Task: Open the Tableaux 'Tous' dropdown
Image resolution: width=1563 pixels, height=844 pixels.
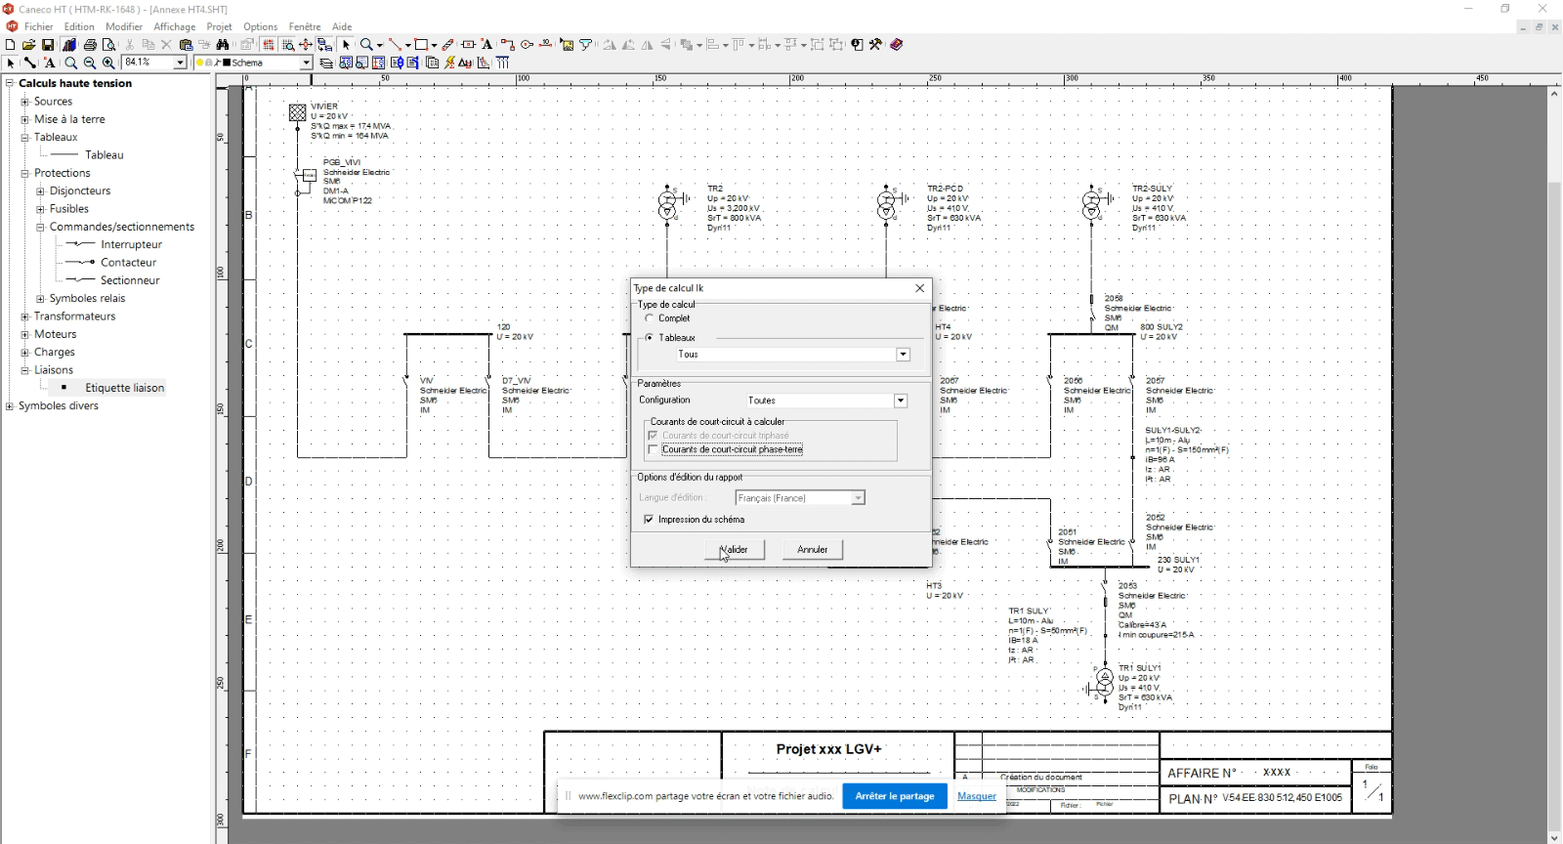Action: point(903,355)
